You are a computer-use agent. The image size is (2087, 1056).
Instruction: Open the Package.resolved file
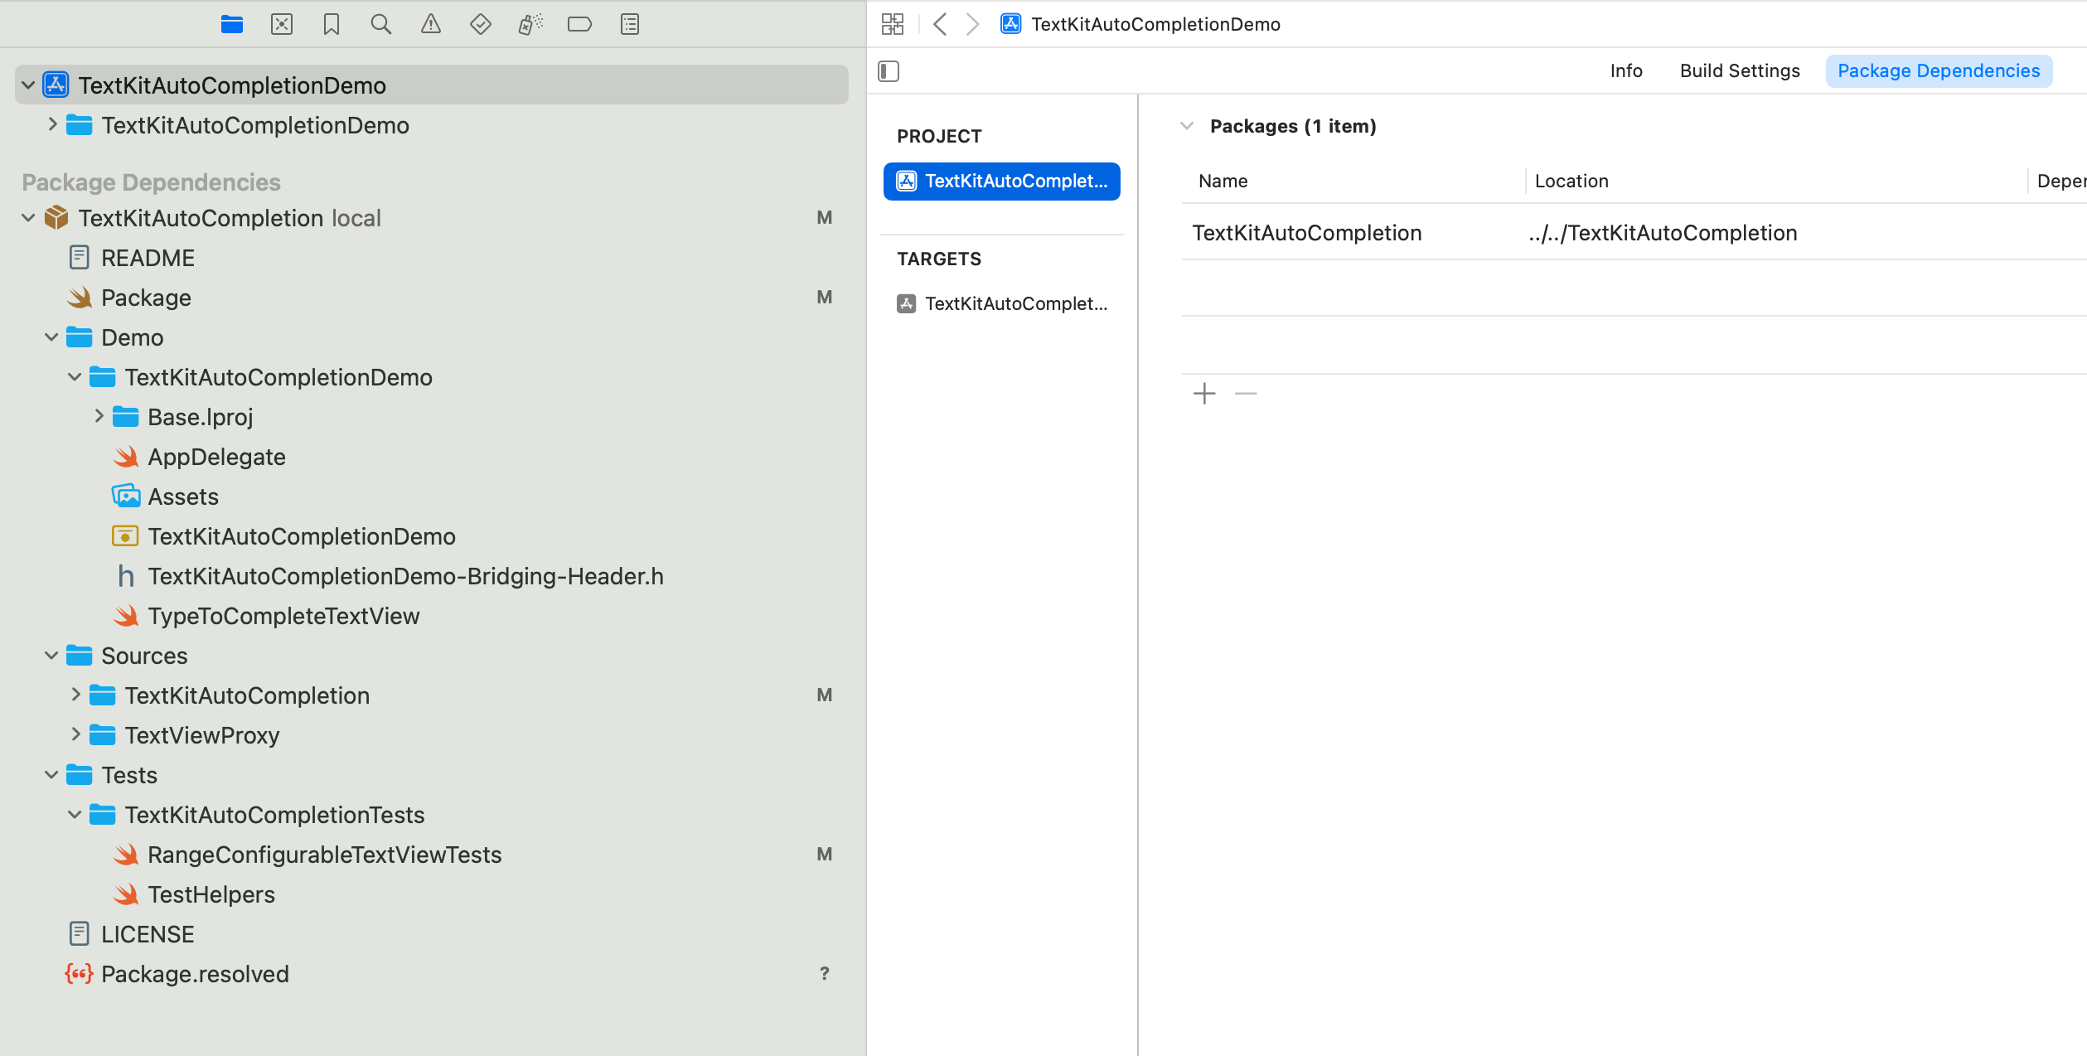coord(195,974)
